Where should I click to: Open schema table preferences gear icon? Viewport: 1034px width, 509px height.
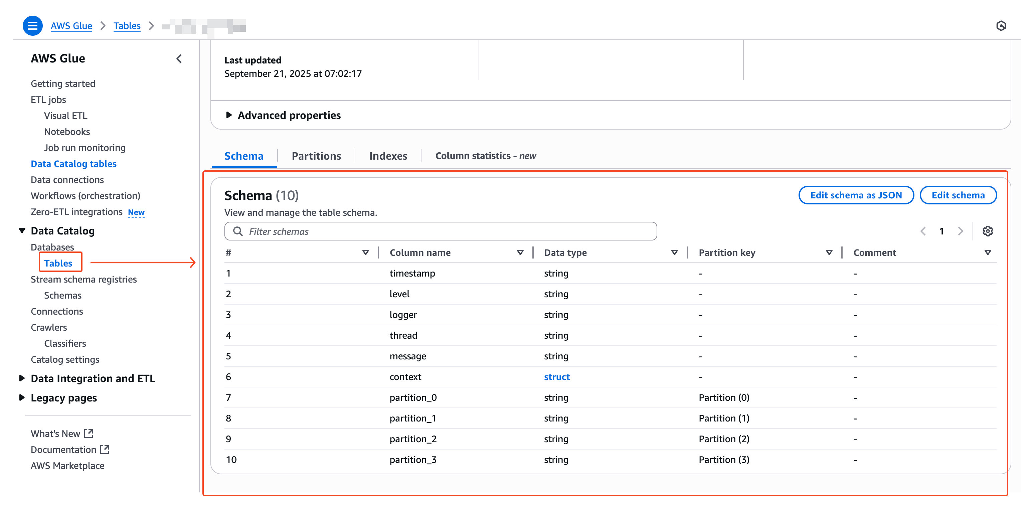(988, 231)
